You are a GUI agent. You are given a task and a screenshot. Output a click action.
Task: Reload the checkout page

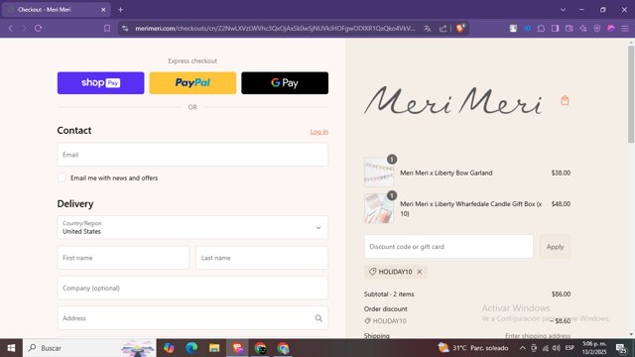coord(39,29)
